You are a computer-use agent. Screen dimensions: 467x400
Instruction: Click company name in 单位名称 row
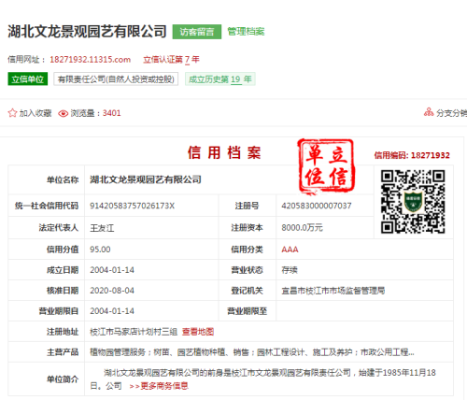coord(146,179)
